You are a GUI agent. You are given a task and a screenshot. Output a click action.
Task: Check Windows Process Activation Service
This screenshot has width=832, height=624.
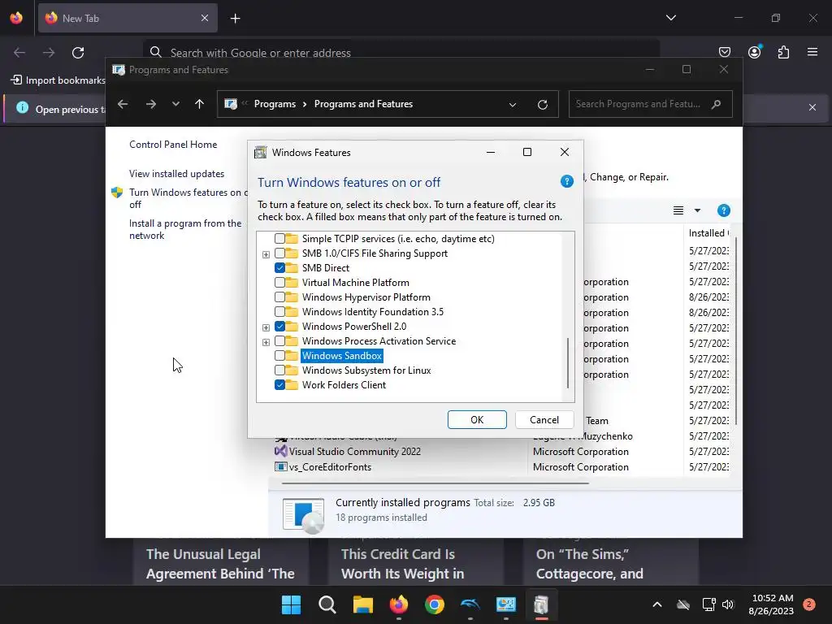click(x=279, y=341)
